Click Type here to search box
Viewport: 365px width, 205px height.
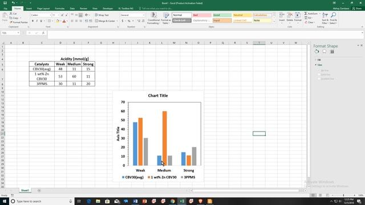[42, 201]
